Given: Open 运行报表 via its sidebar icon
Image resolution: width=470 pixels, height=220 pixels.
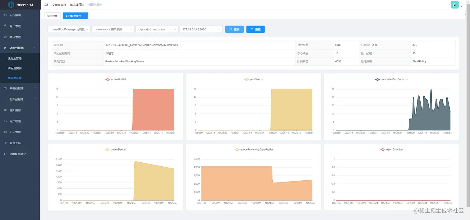Looking at the screenshot, I should point(5,15).
